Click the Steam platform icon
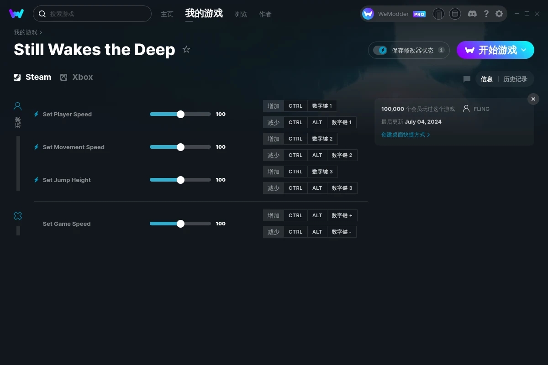Image resolution: width=548 pixels, height=365 pixels. pyautogui.click(x=17, y=77)
